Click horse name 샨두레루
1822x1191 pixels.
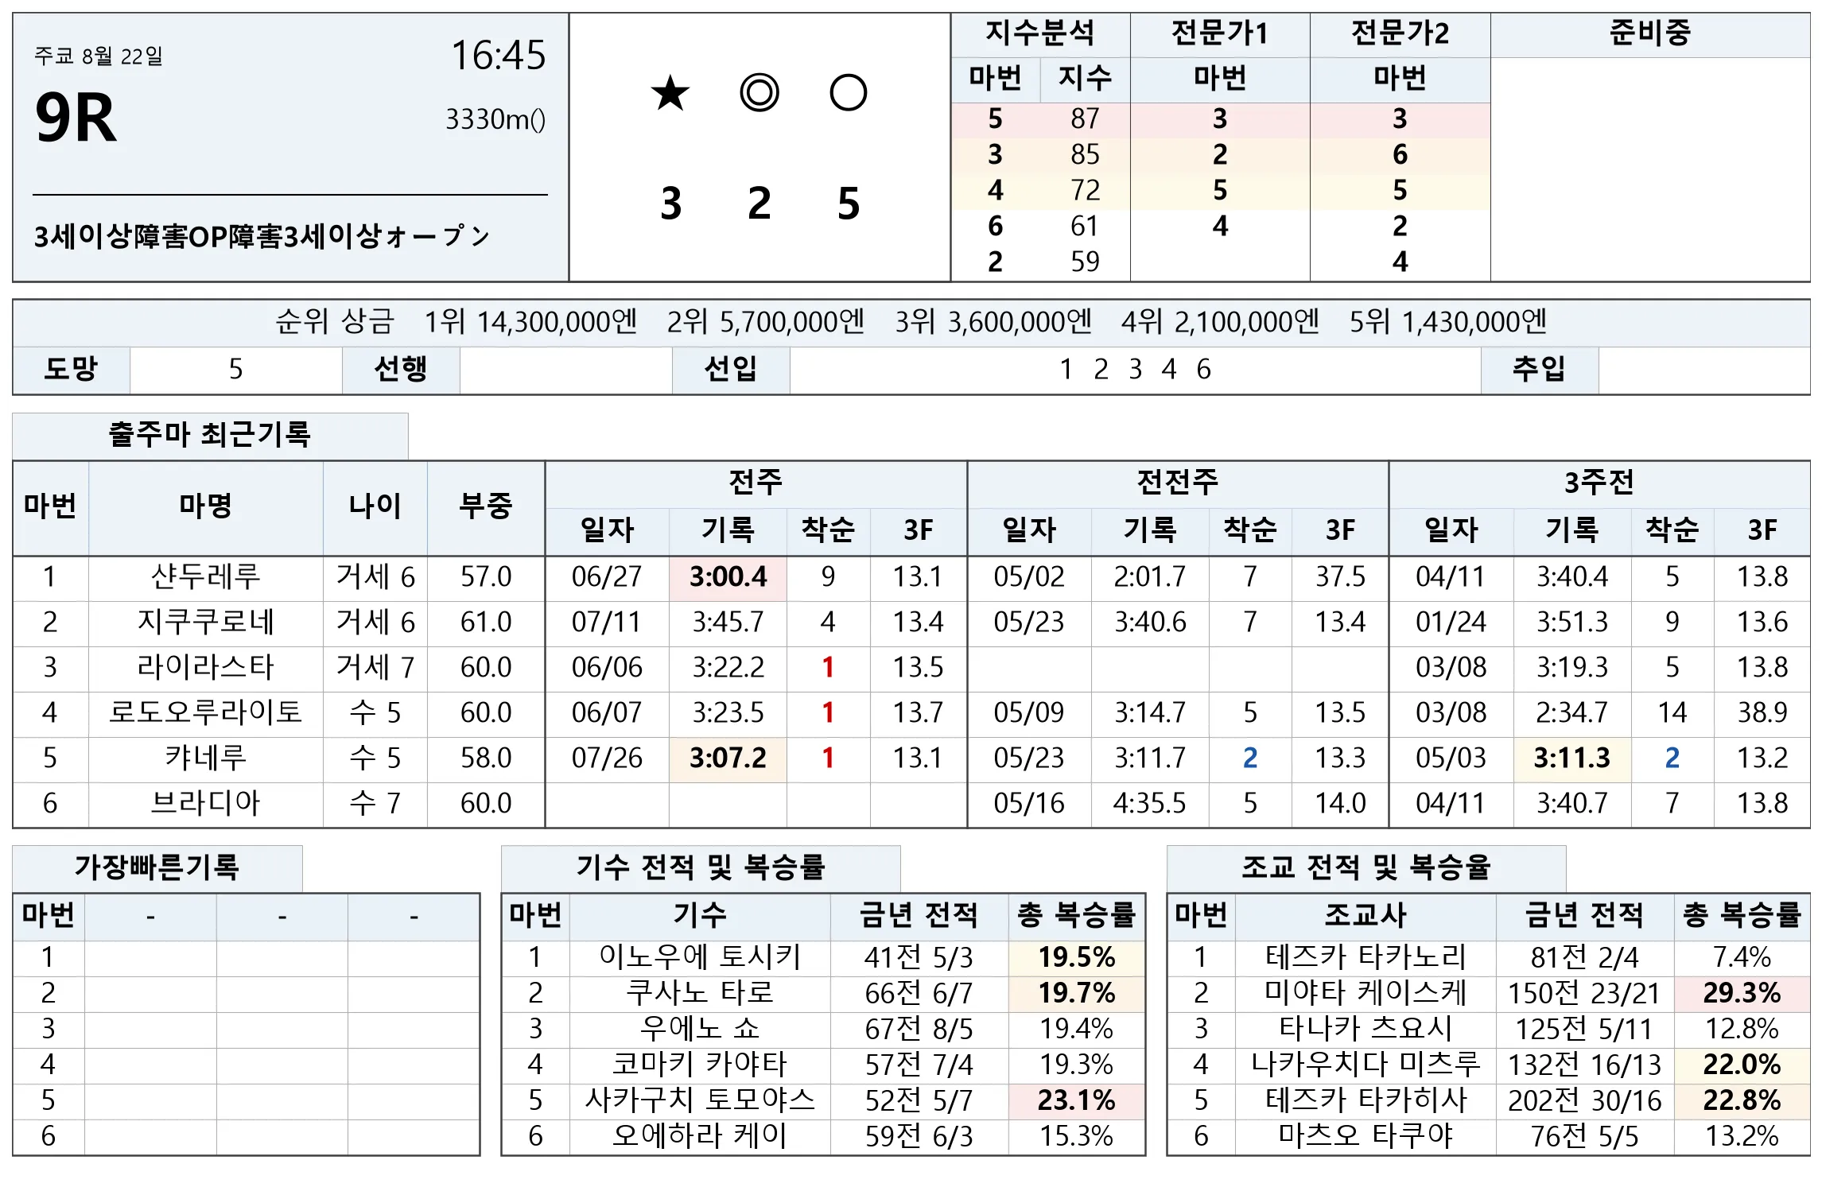pos(206,576)
